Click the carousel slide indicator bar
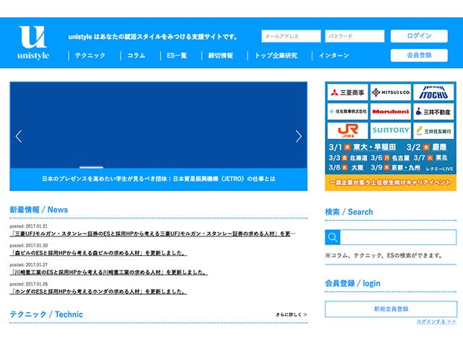 click(x=91, y=167)
